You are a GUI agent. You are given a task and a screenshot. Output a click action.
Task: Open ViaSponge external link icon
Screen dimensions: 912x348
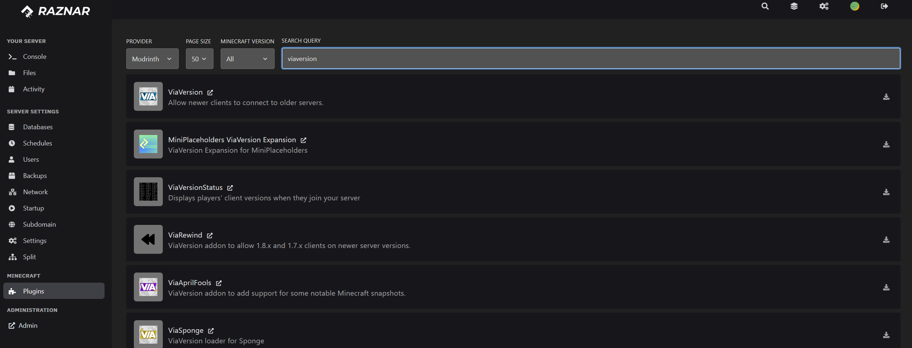pyautogui.click(x=211, y=331)
